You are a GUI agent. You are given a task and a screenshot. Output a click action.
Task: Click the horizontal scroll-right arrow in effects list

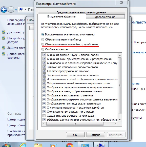coord(115,124)
